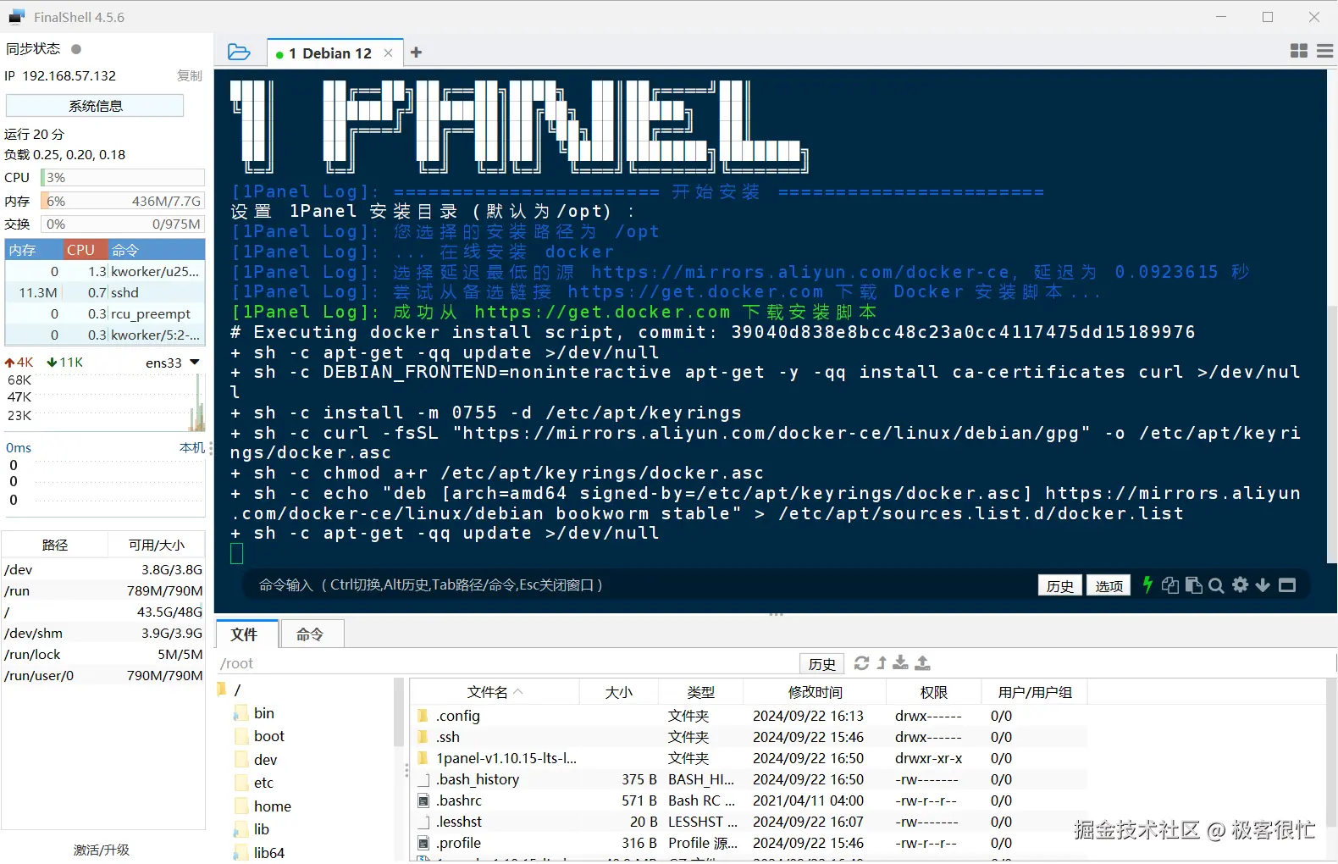
Task: Open file path 历史 history button
Action: click(821, 664)
